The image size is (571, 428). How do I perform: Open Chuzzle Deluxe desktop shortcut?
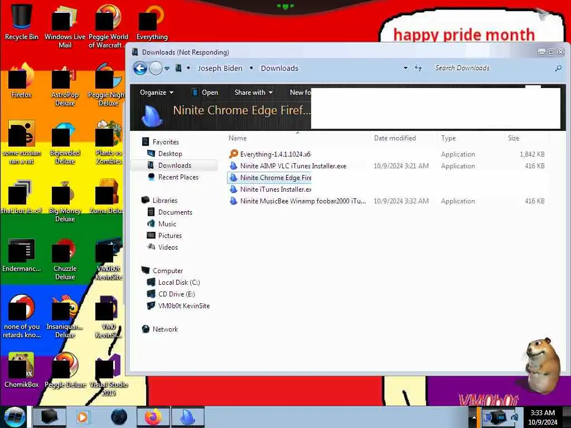pos(65,259)
